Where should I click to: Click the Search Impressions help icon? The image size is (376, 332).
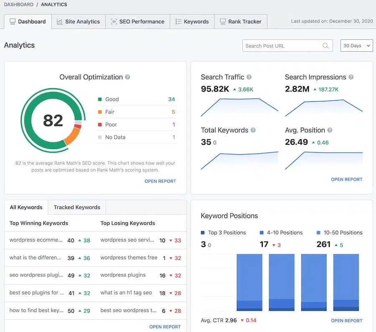(x=350, y=77)
